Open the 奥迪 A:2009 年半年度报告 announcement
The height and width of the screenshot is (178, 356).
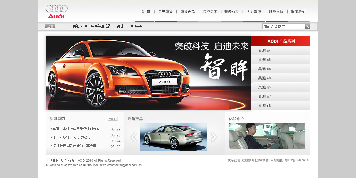[92, 26]
